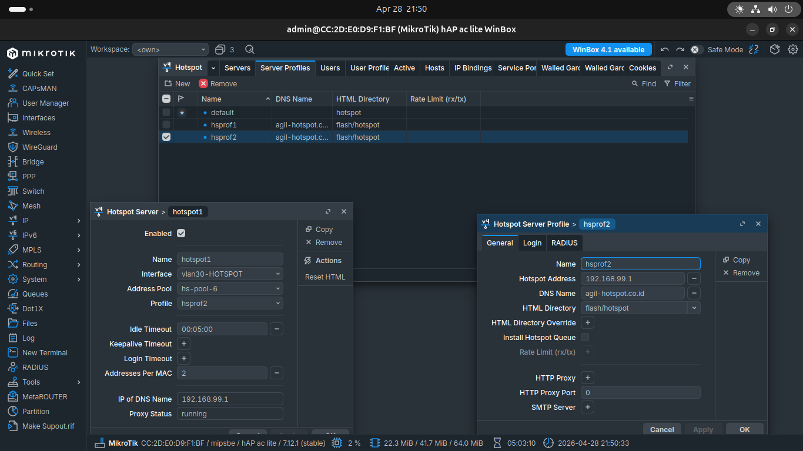Open the Bridge section

coord(33,162)
